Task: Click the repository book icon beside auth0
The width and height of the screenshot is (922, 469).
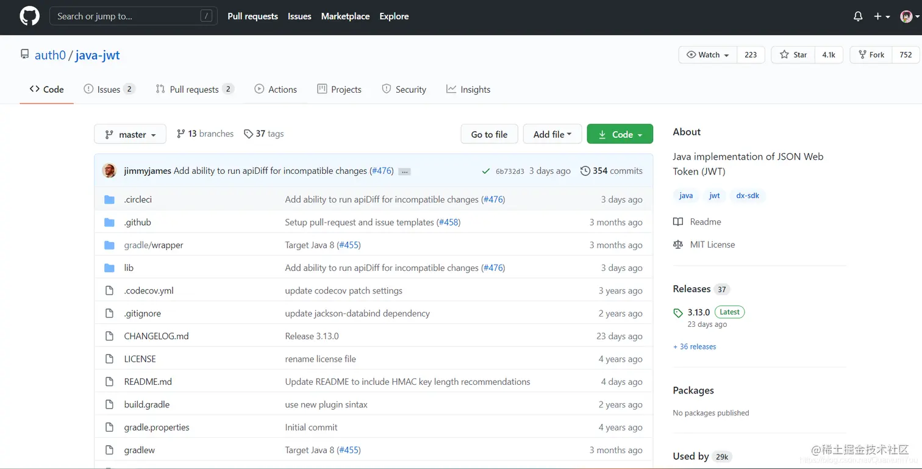Action: tap(24, 54)
